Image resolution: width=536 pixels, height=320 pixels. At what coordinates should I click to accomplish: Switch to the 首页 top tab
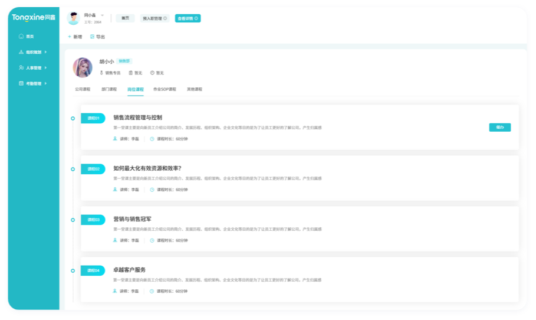tap(126, 18)
